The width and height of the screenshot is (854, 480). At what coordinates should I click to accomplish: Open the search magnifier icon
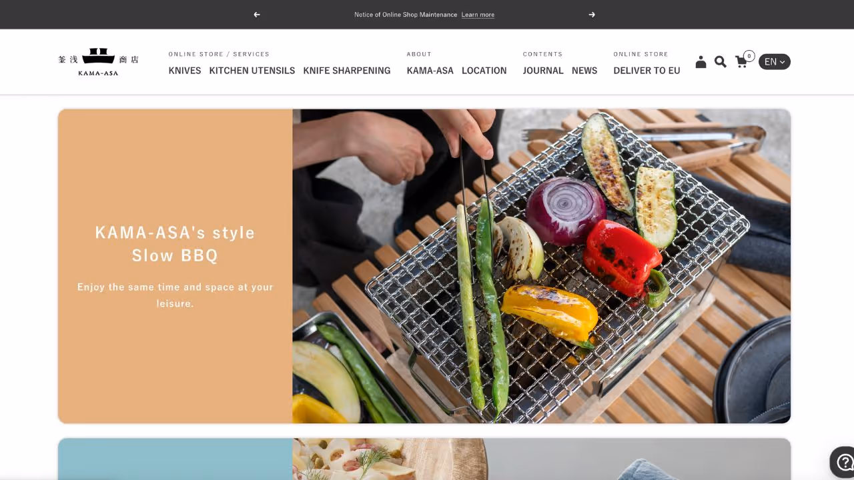pos(721,62)
